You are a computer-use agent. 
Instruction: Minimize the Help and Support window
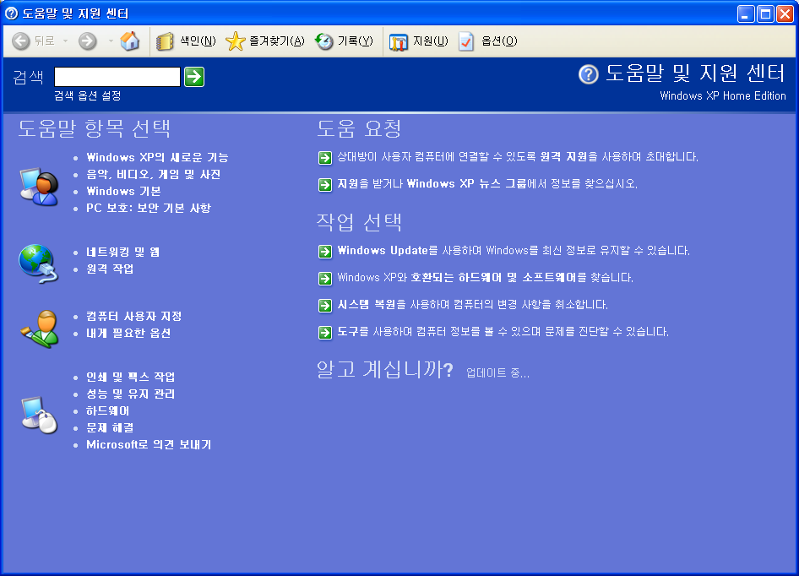click(746, 14)
